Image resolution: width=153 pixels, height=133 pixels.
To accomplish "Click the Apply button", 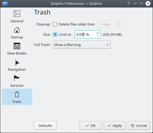I will pos(115,125).
